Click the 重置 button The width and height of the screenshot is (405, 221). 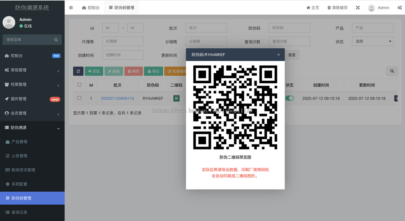point(292,55)
